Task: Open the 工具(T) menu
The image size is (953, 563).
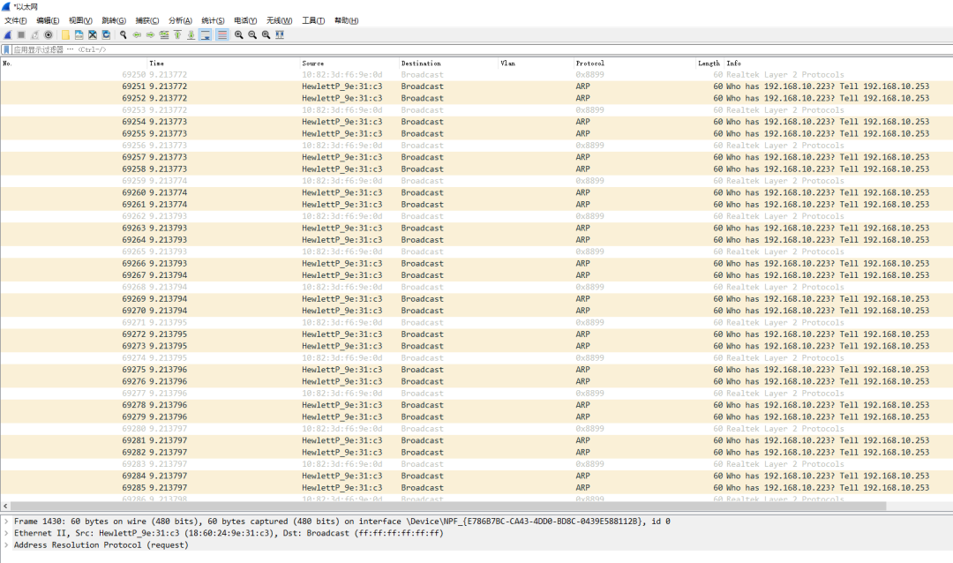Action: pyautogui.click(x=313, y=20)
